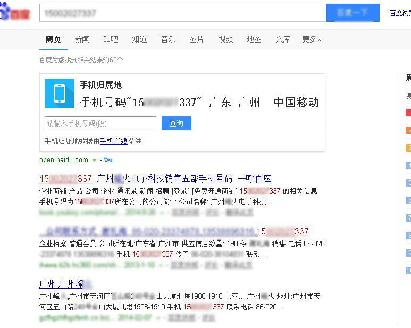Viewport: 411px width, 328px height.
Task: Click the 中国移动 carrier text
Action: coord(297,102)
